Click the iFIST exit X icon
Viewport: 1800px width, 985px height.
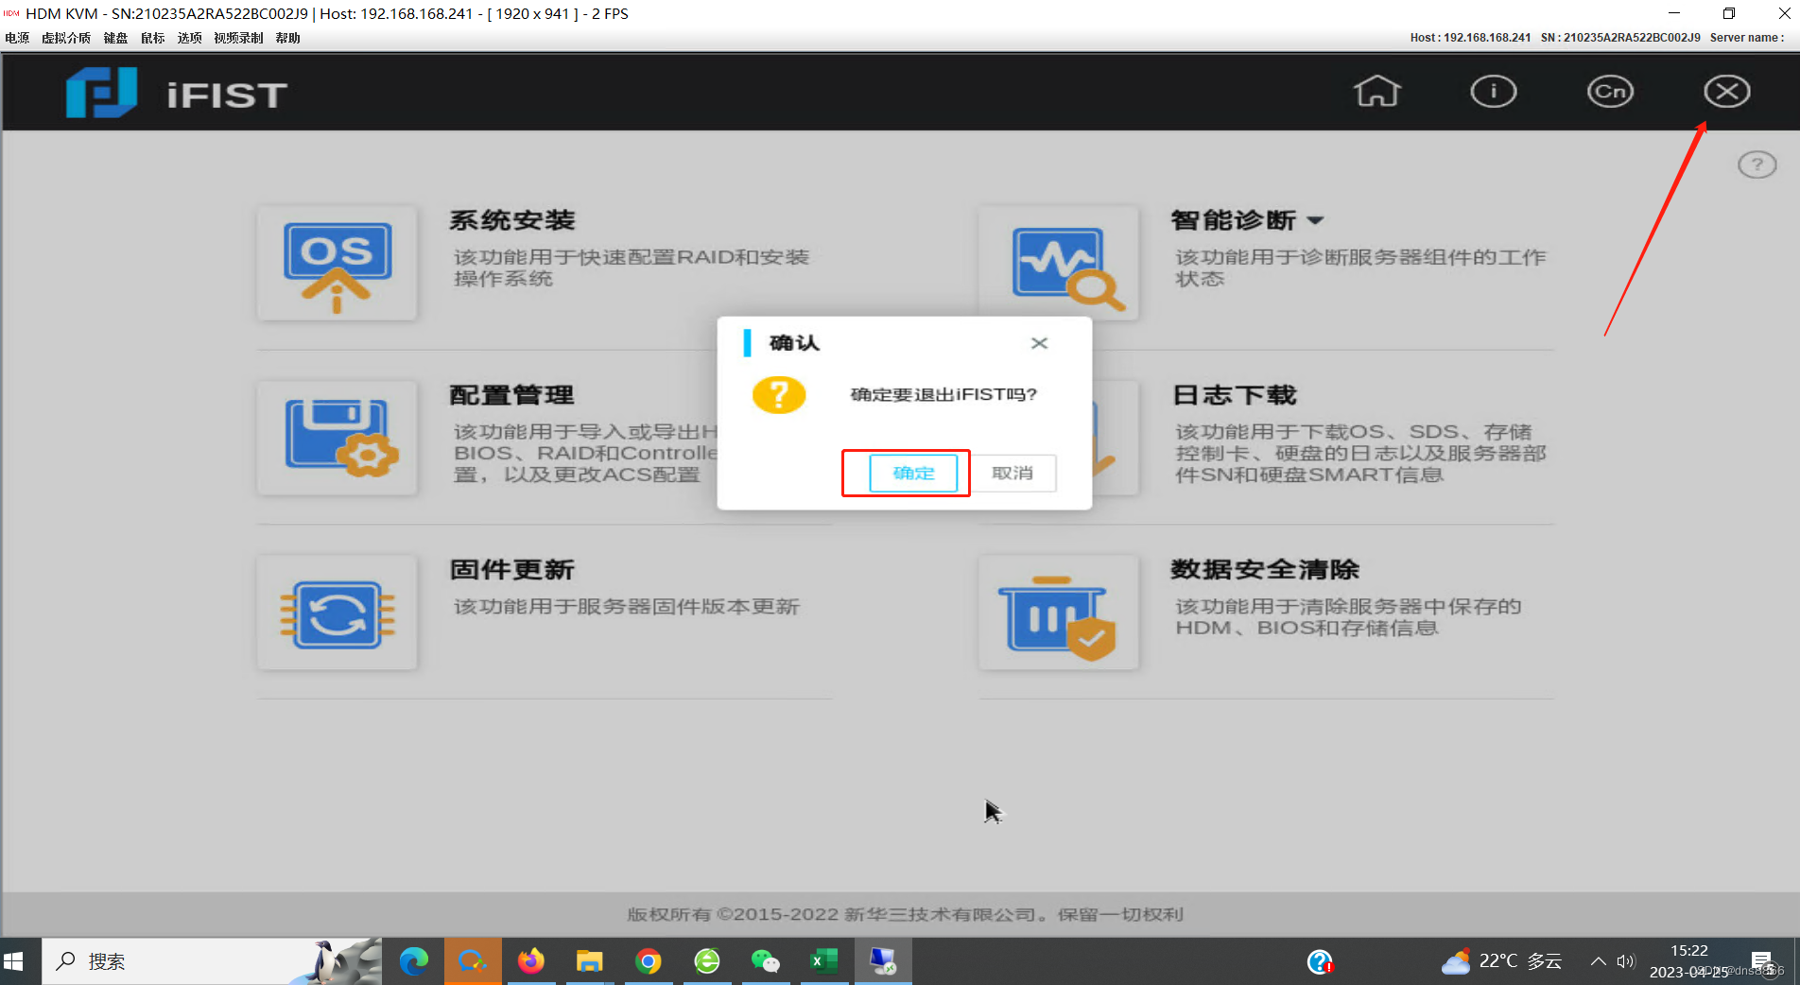pyautogui.click(x=1727, y=92)
